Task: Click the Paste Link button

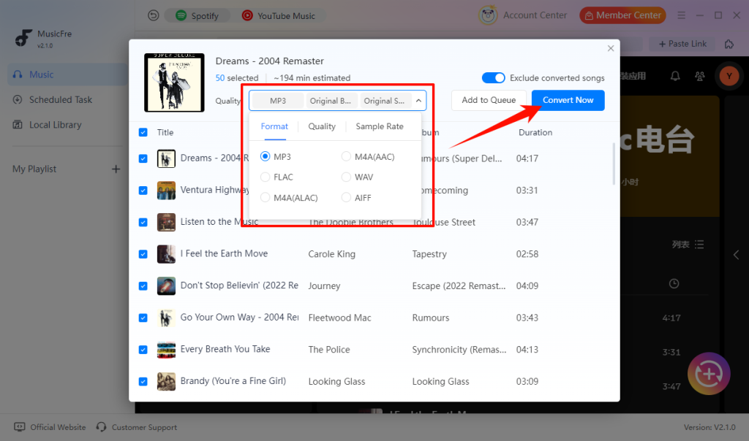Action: [682, 44]
